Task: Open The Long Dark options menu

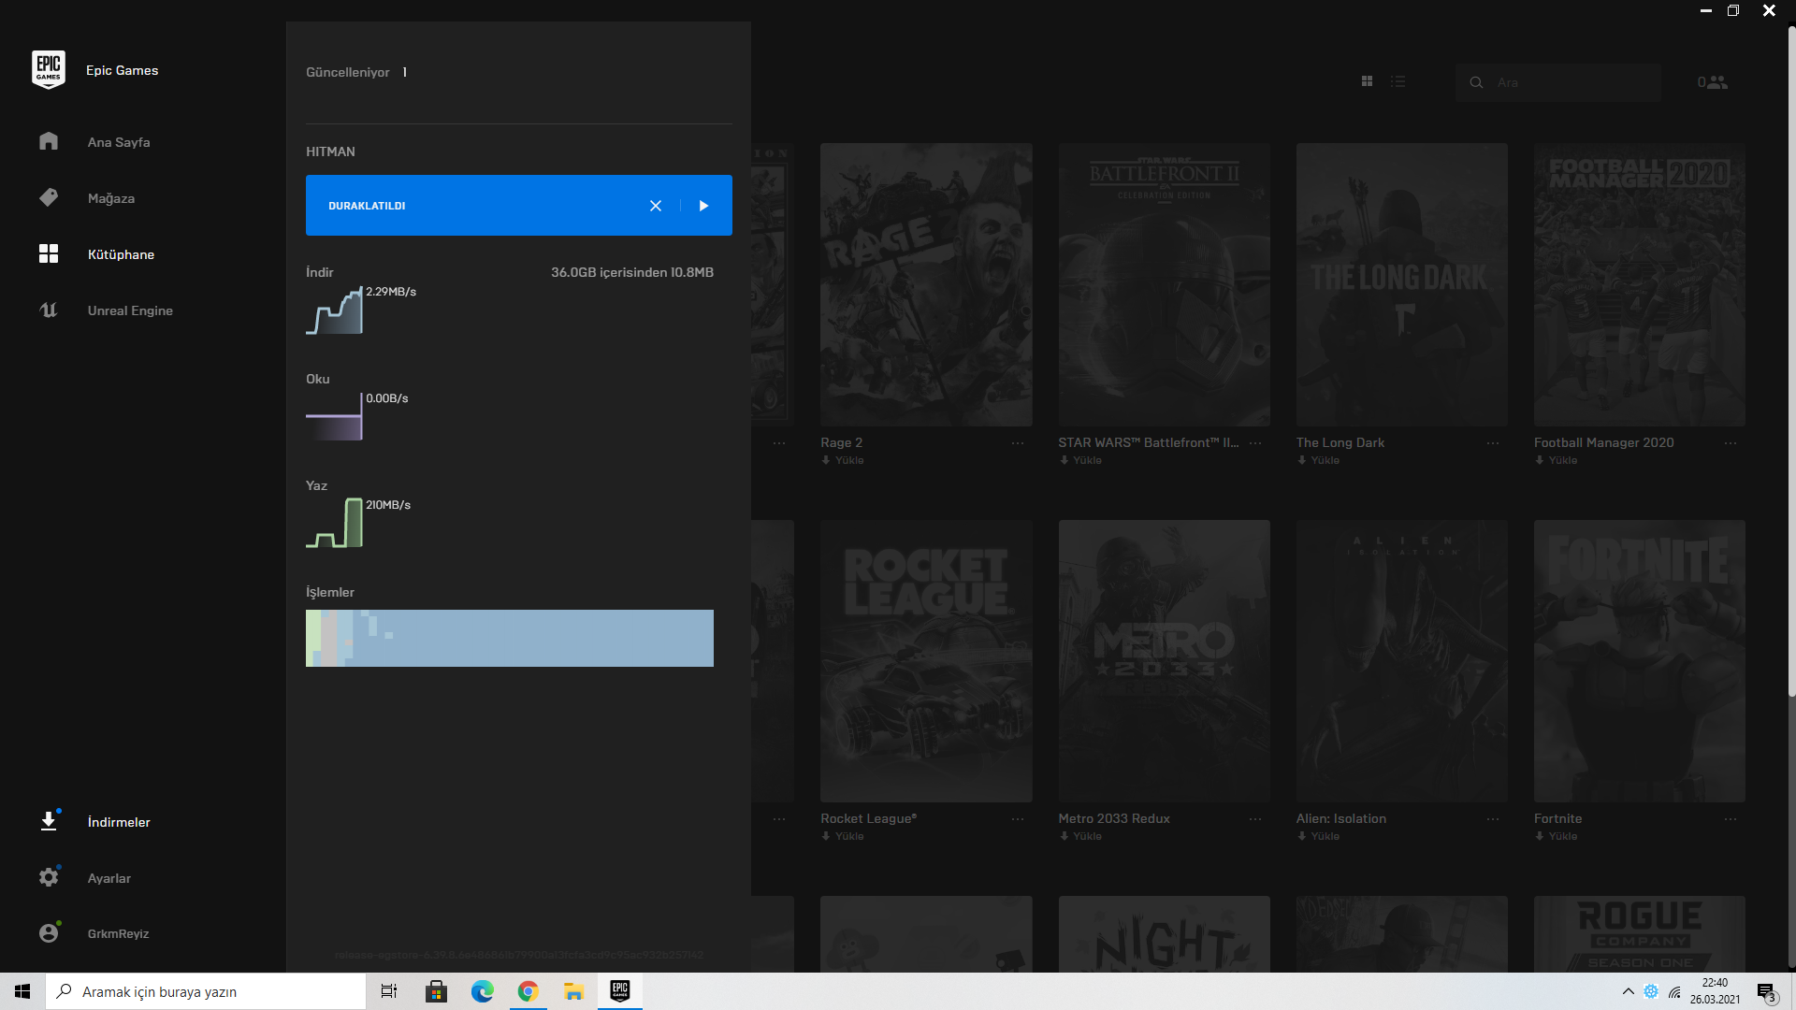Action: [x=1492, y=443]
